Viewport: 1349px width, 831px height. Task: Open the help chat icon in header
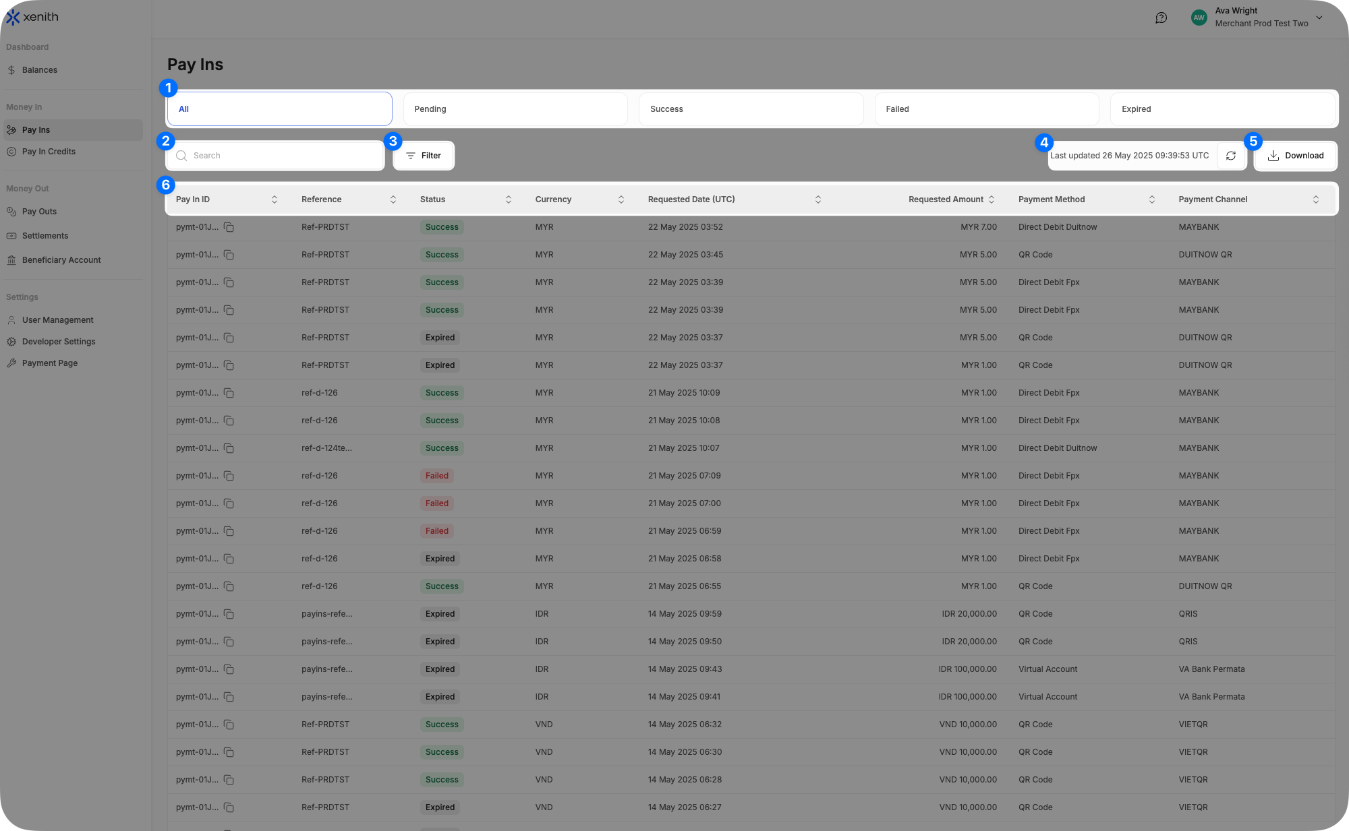coord(1161,18)
